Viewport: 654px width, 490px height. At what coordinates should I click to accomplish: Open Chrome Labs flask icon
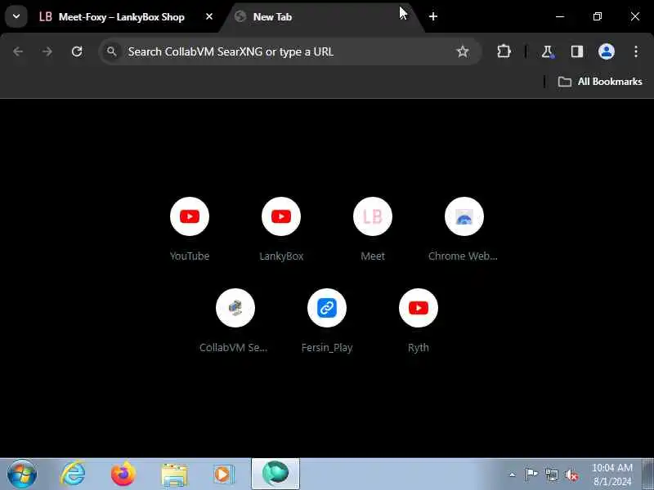click(x=547, y=51)
